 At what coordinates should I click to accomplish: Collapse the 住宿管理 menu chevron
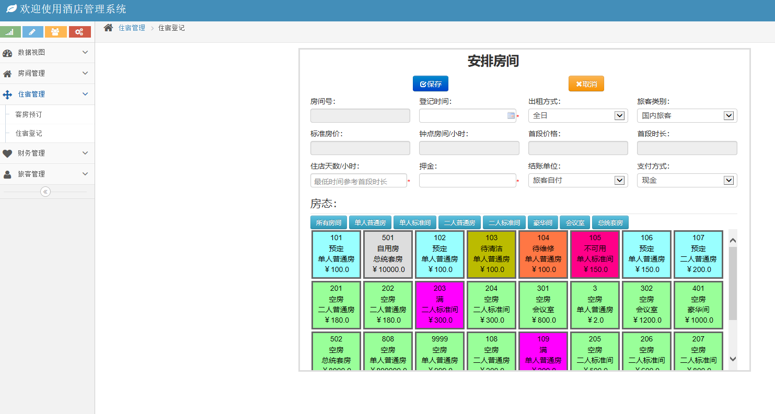[x=85, y=94]
